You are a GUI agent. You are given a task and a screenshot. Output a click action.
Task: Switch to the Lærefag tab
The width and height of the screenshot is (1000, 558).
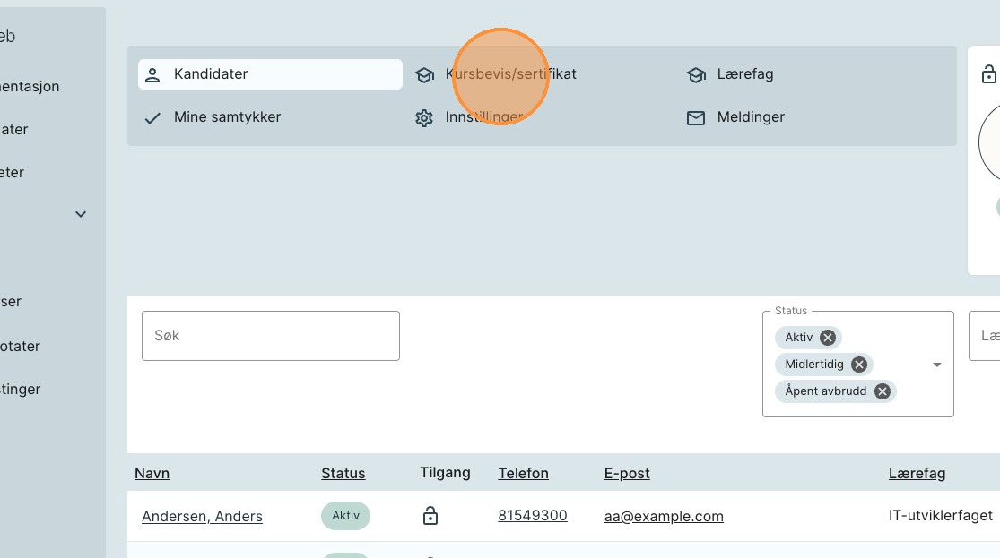744,74
